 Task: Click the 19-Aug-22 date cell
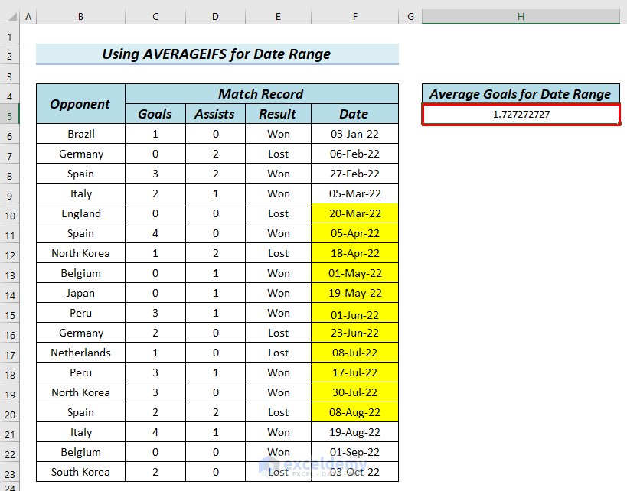click(354, 432)
